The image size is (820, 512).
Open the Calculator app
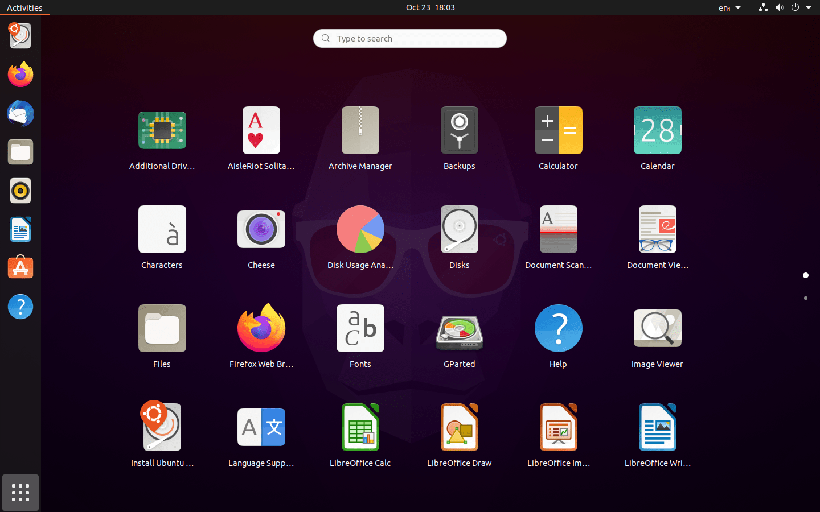pos(559,130)
